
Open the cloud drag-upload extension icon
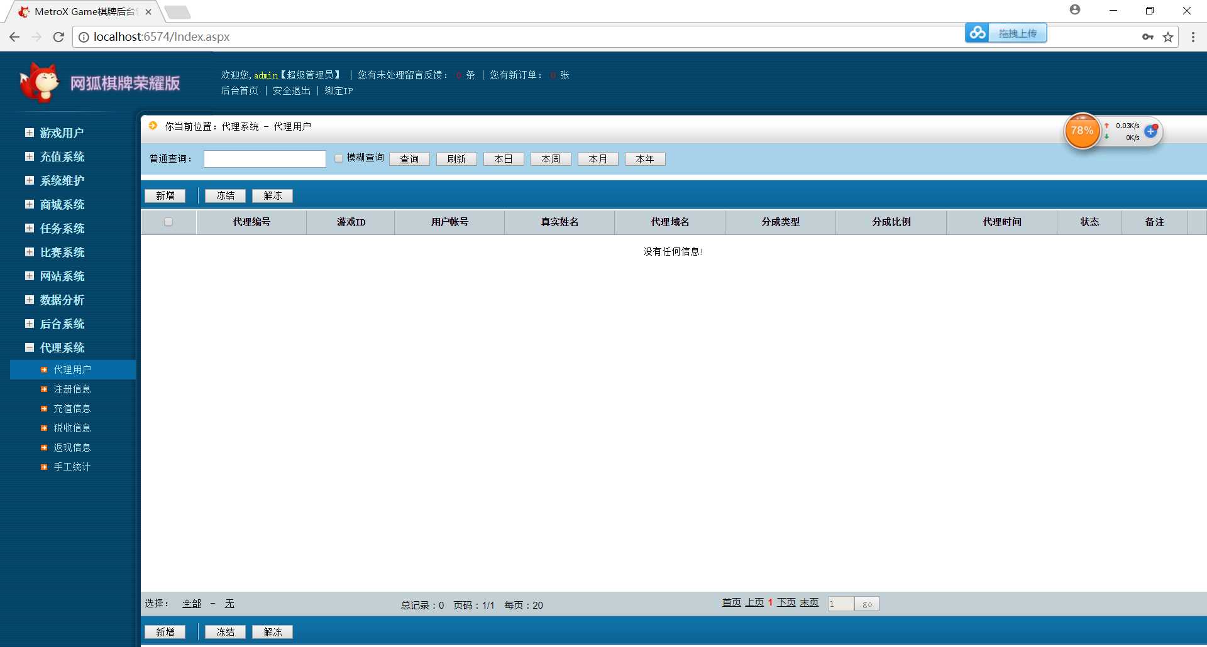pyautogui.click(x=978, y=33)
